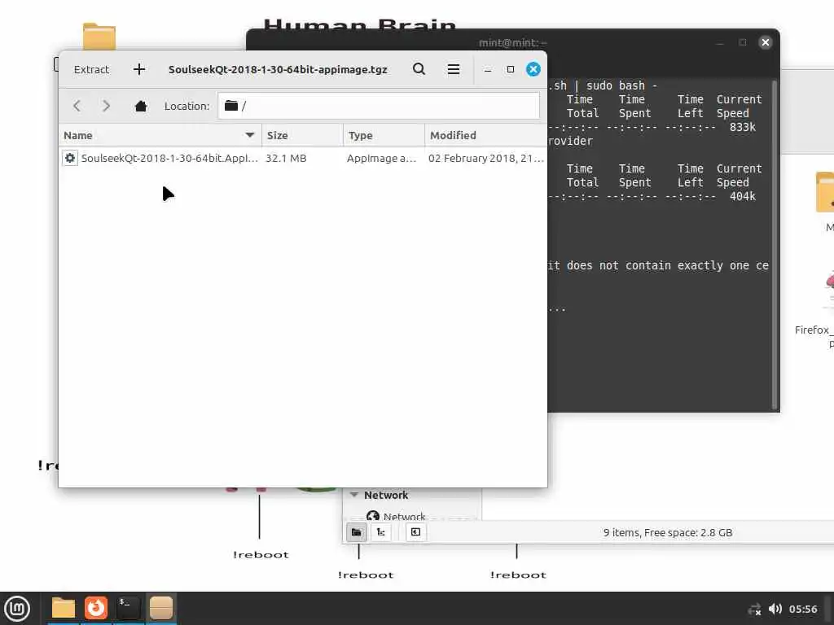Click the status text 9 items, Free space
The height and width of the screenshot is (625, 834).
[668, 532]
